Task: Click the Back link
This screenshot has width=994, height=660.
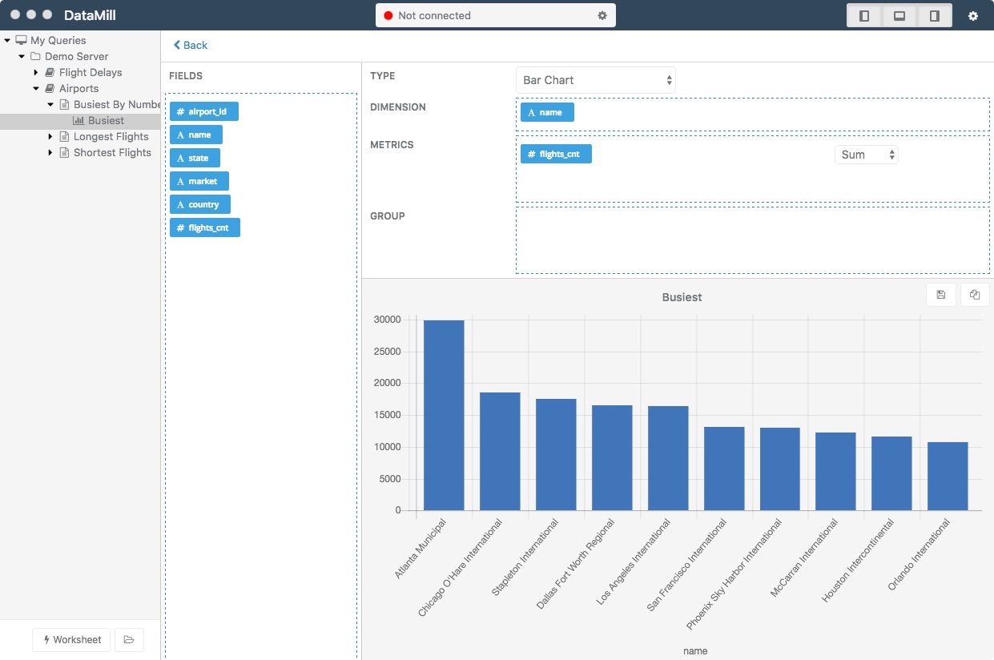Action: tap(191, 46)
